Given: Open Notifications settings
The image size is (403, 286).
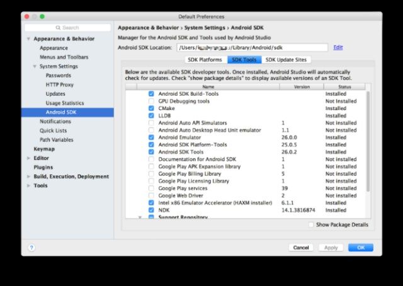Looking at the screenshot, I should pos(55,121).
